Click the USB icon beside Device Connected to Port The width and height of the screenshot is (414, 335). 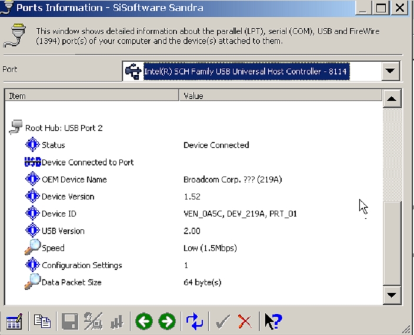click(32, 162)
